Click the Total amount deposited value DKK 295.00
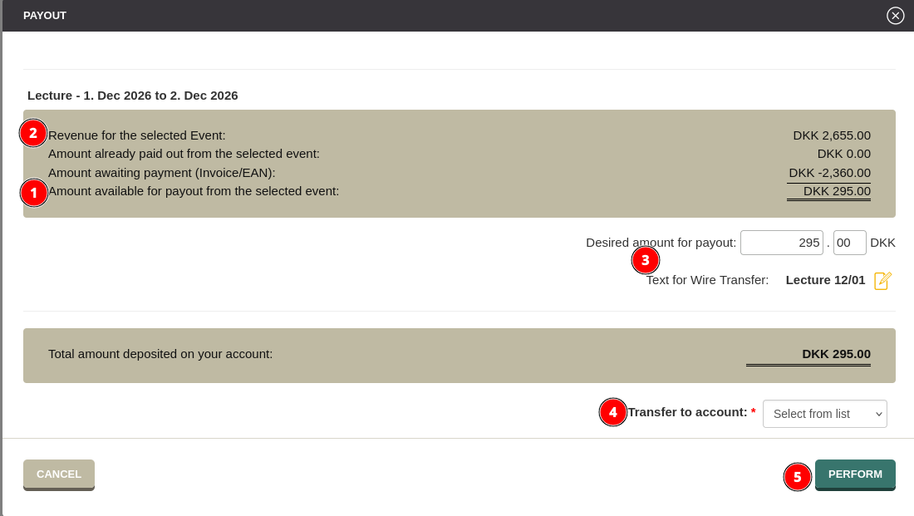This screenshot has width=914, height=516. (838, 353)
